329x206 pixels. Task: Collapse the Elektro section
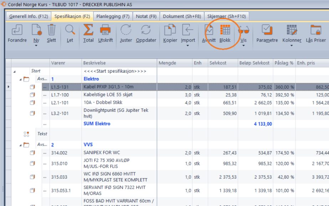[20, 79]
